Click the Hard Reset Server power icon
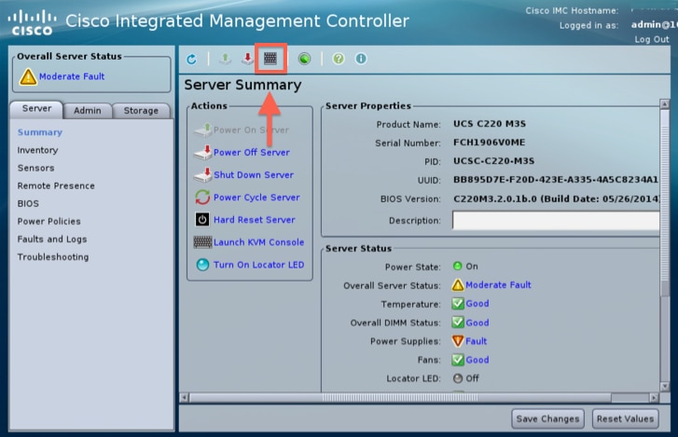This screenshot has height=437, width=678. (202, 220)
